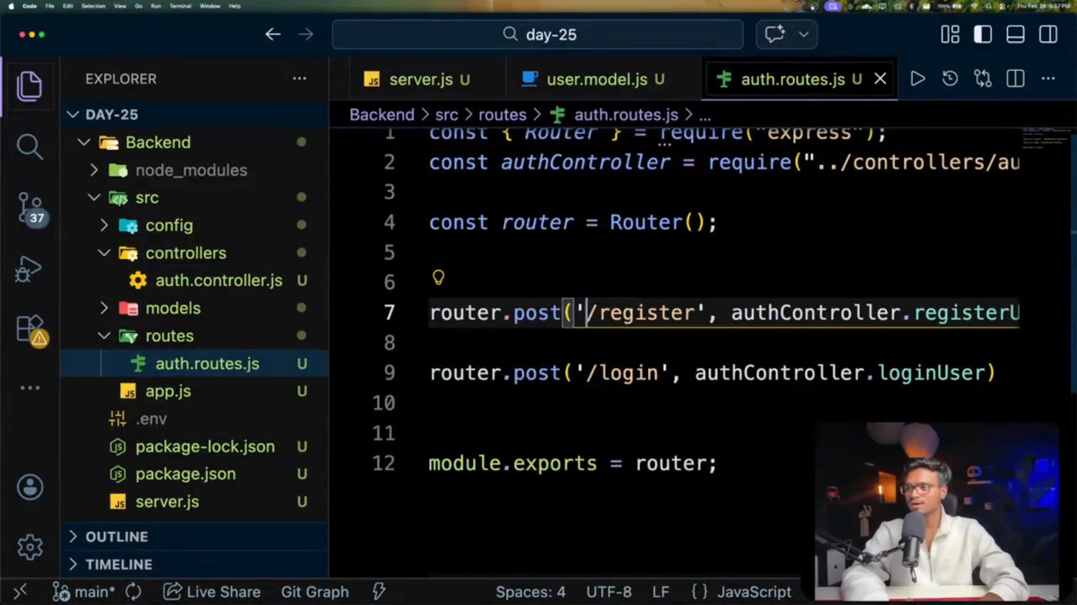Synchronize changes using the status bar sync icon
The height and width of the screenshot is (605, 1077).
coord(134,592)
